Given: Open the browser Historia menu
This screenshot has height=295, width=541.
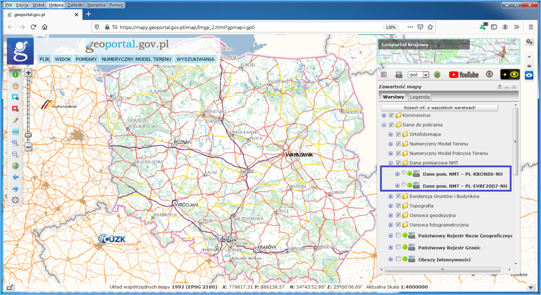Looking at the screenshot, I should pos(56,5).
